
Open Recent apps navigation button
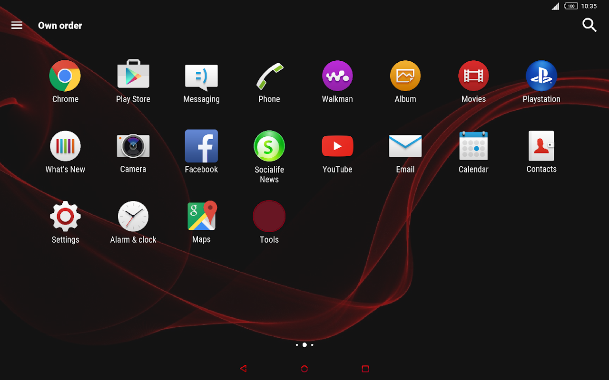pyautogui.click(x=365, y=369)
